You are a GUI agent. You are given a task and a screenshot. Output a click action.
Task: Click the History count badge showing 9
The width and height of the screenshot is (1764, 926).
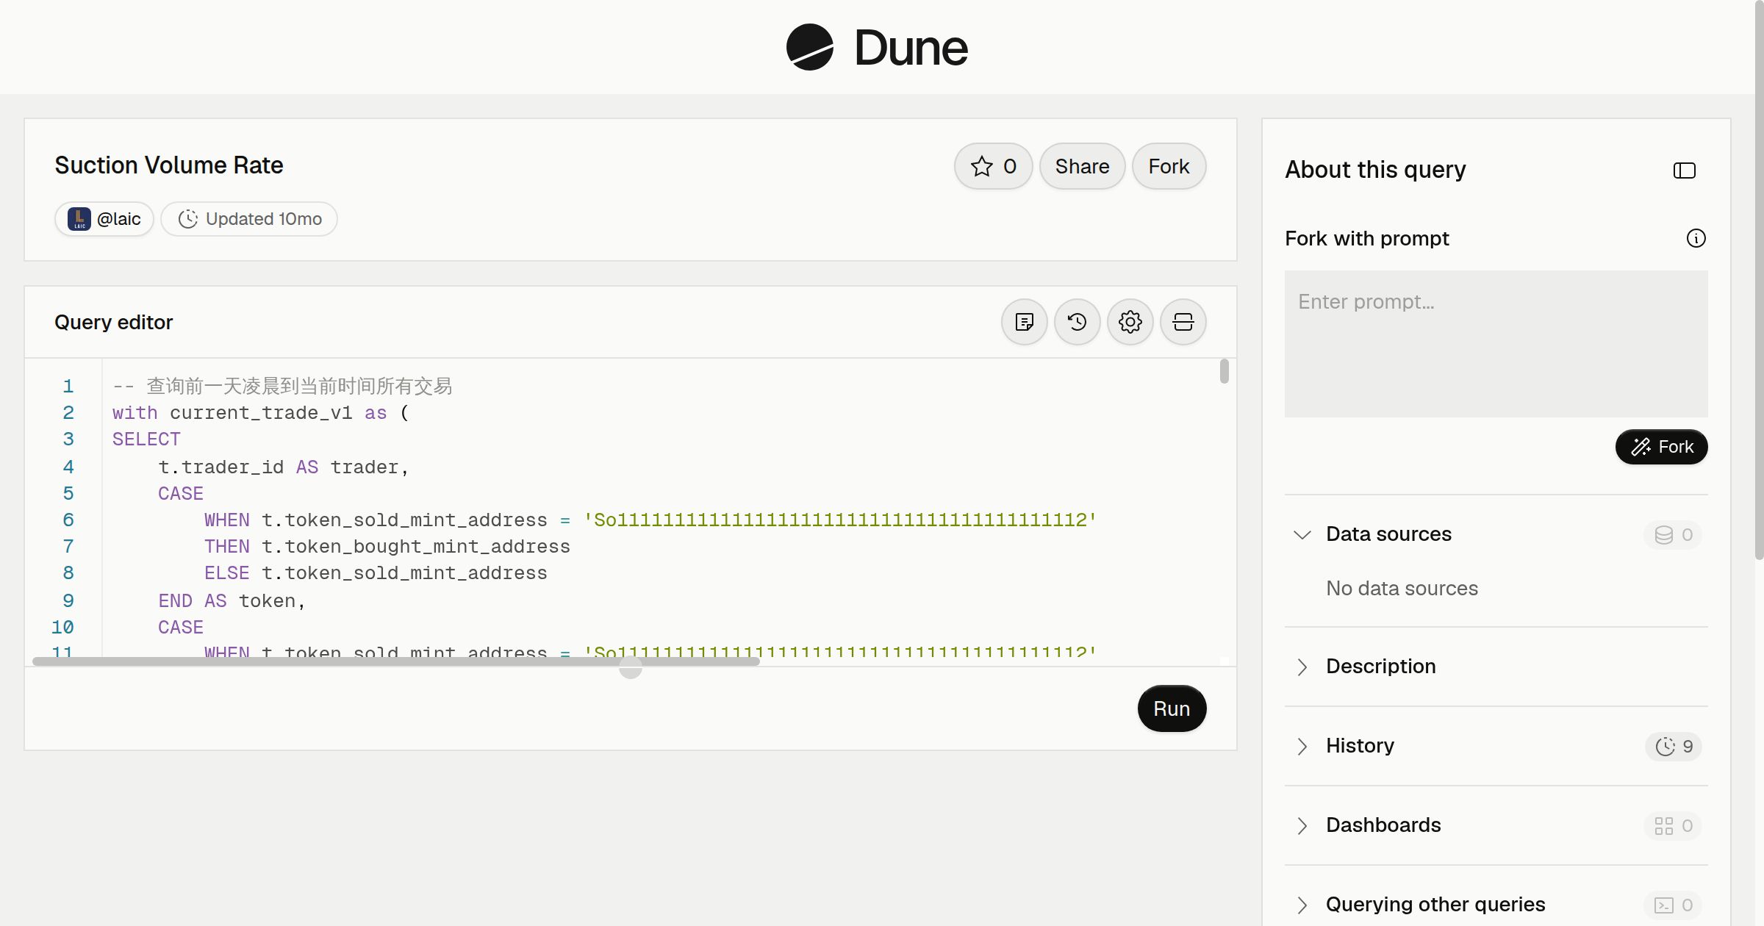pos(1674,747)
